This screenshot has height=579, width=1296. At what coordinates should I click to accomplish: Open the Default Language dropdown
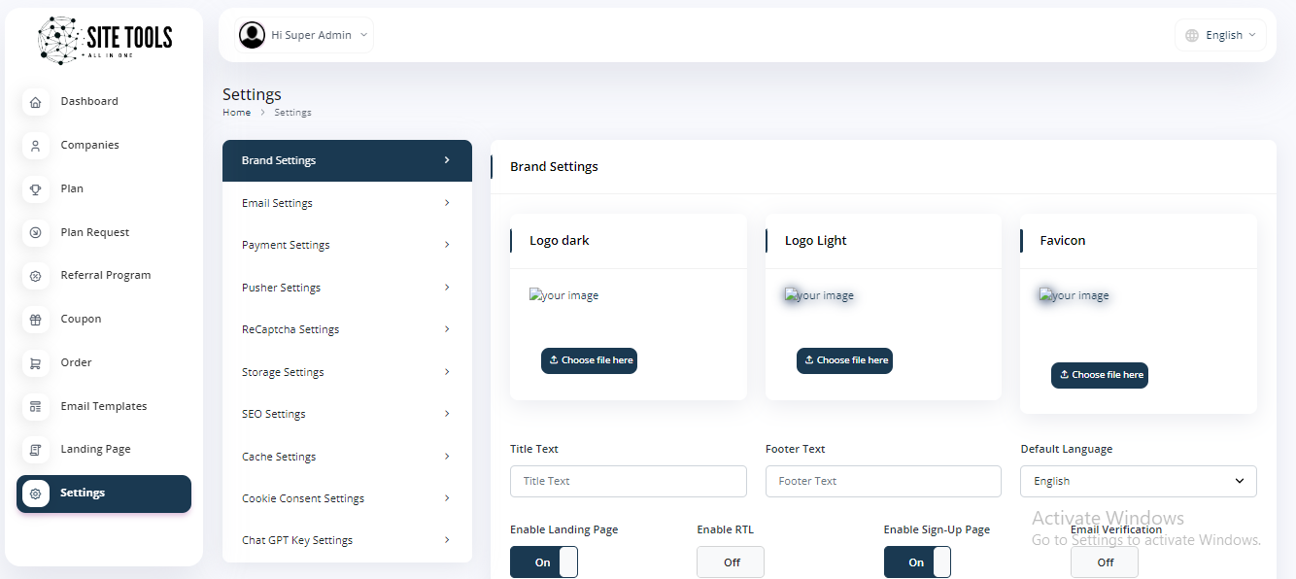pos(1138,481)
